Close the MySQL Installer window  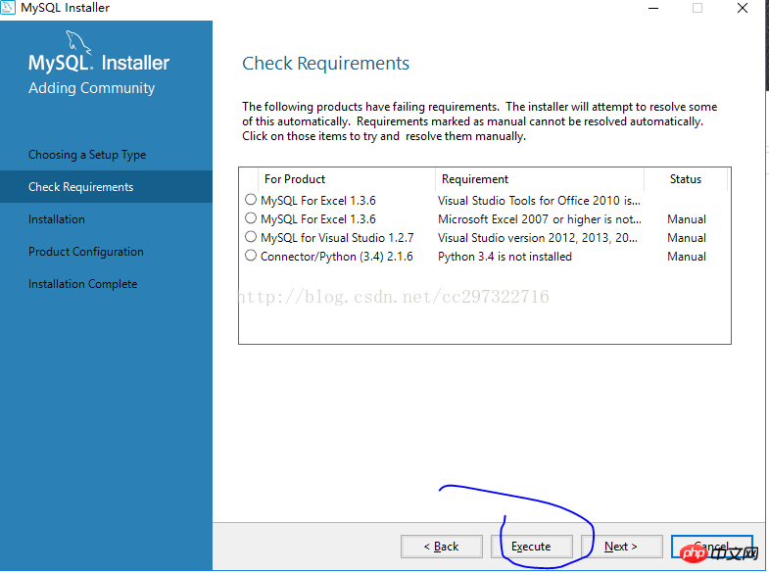click(x=743, y=8)
